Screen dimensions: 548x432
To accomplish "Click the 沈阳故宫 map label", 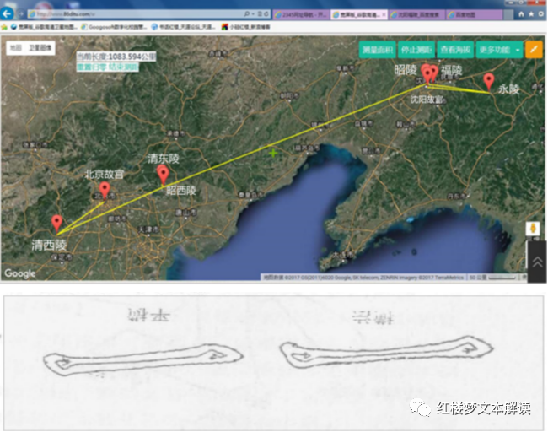I will pos(427,100).
